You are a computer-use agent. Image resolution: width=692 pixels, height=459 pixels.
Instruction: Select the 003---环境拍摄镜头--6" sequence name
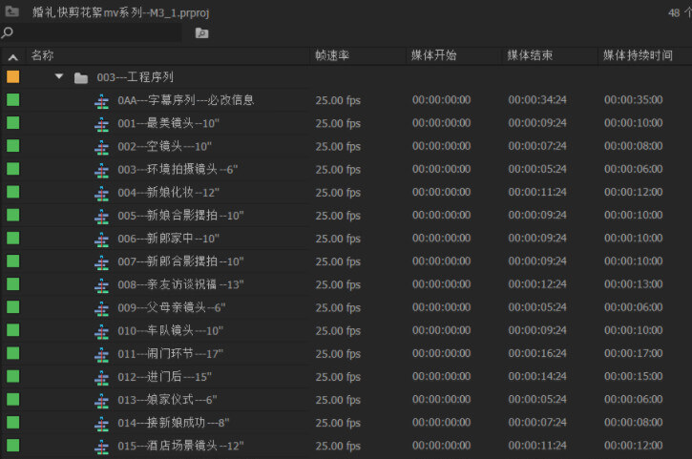(178, 169)
